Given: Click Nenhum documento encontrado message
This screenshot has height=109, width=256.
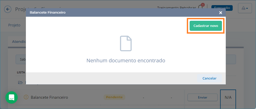Looking at the screenshot, I should [126, 61].
